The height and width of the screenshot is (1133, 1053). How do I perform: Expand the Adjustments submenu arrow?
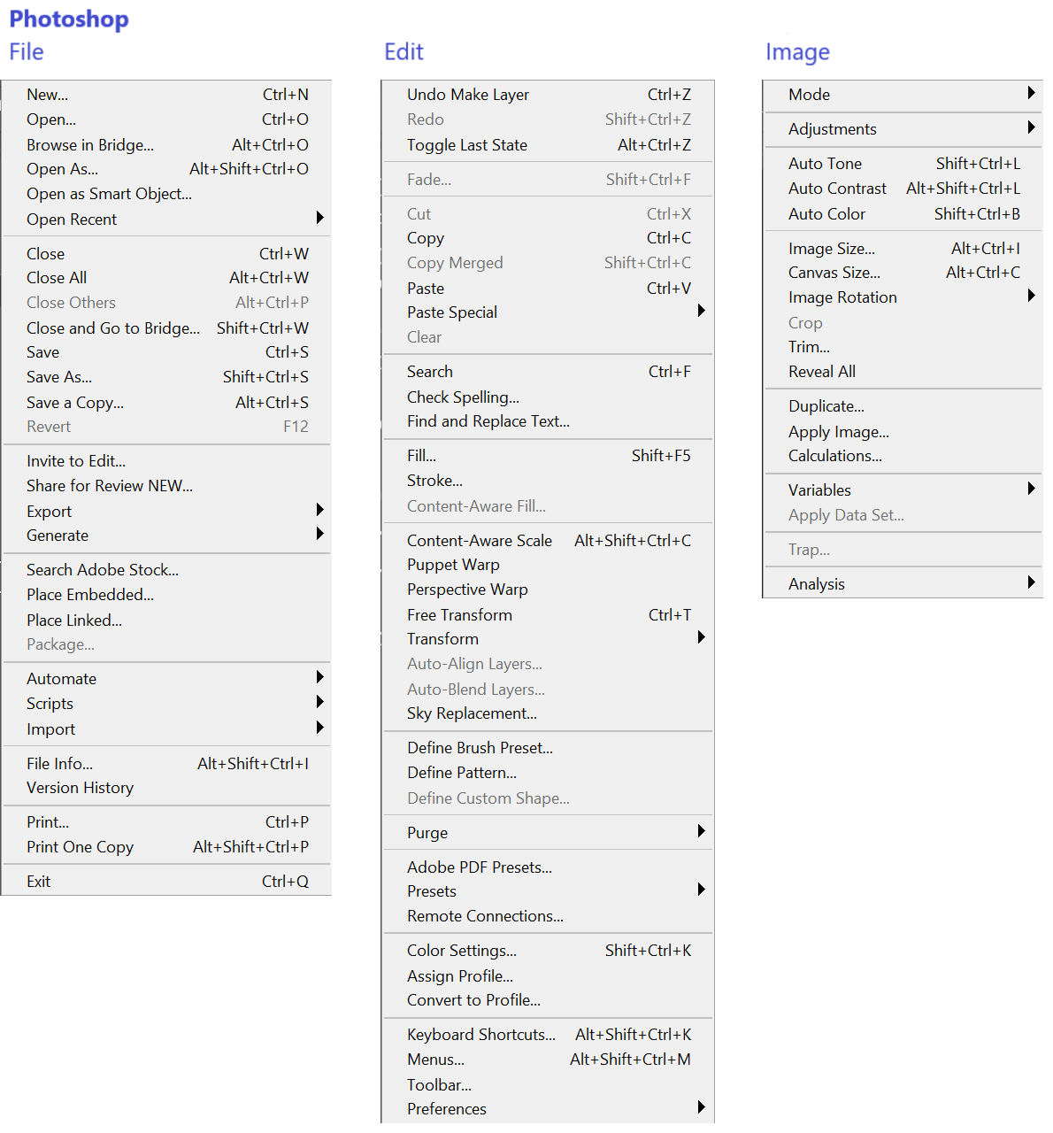(x=1031, y=127)
